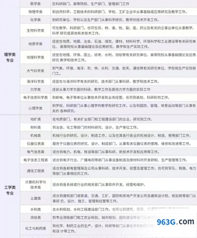197x238 pixels.
Task: Click the 大气科学类 major cell
Action: point(36,70)
